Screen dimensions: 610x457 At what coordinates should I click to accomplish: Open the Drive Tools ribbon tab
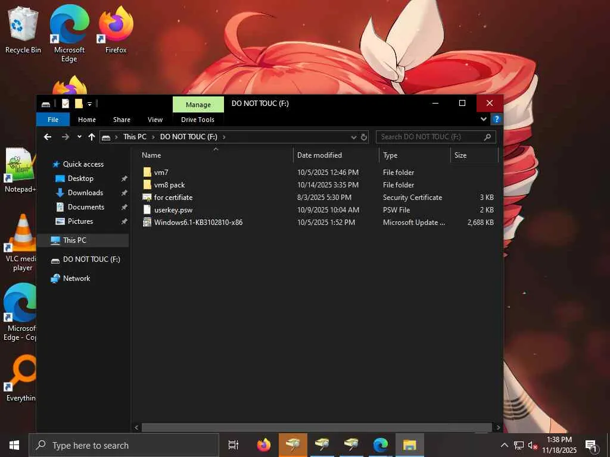click(198, 120)
